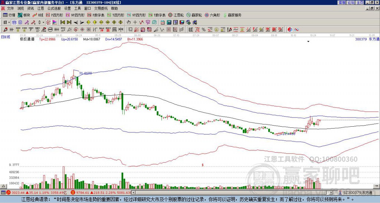Click the 深 Shenzhen index indicator

point(73,193)
